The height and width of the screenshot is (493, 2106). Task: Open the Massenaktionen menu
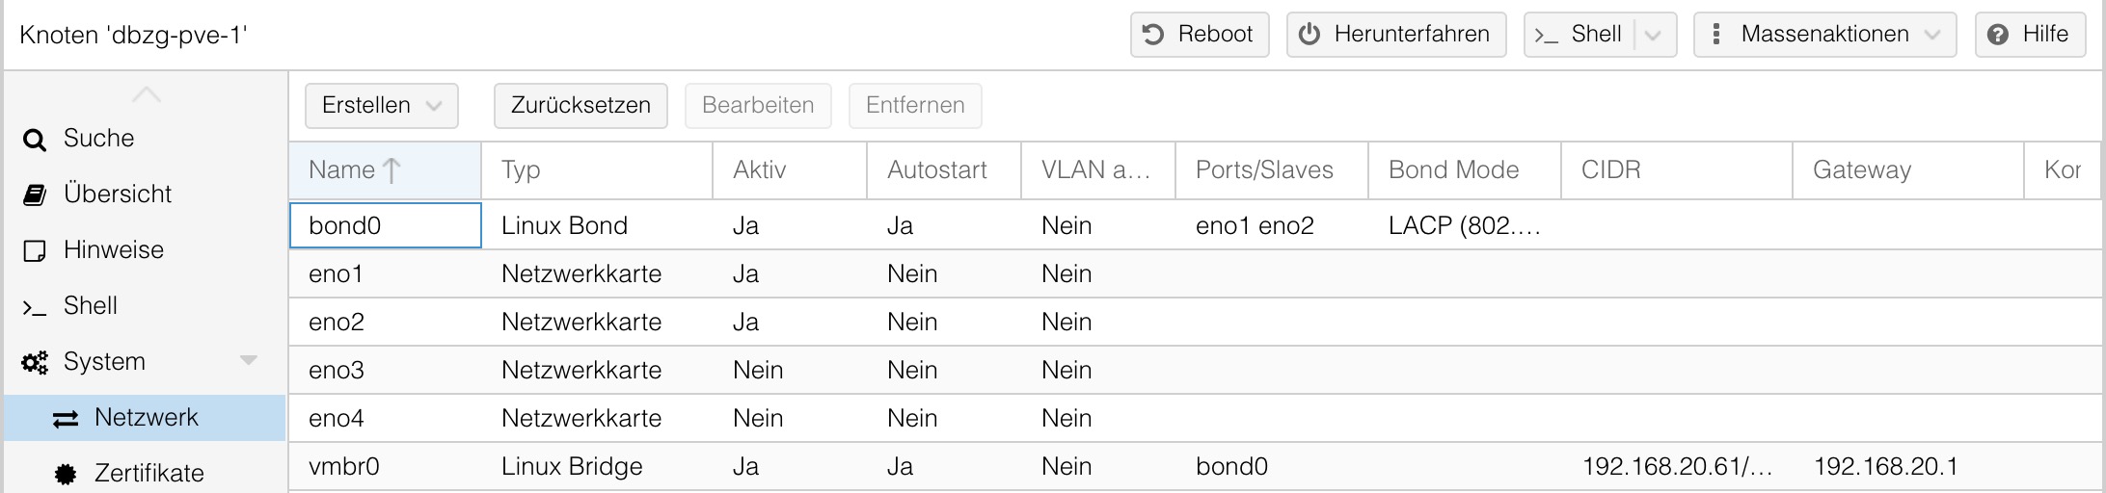[x=1824, y=35]
